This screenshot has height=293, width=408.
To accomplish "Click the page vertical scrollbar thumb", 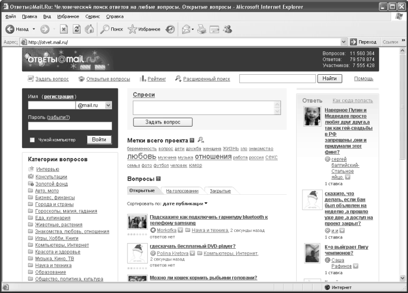I will [402, 106].
